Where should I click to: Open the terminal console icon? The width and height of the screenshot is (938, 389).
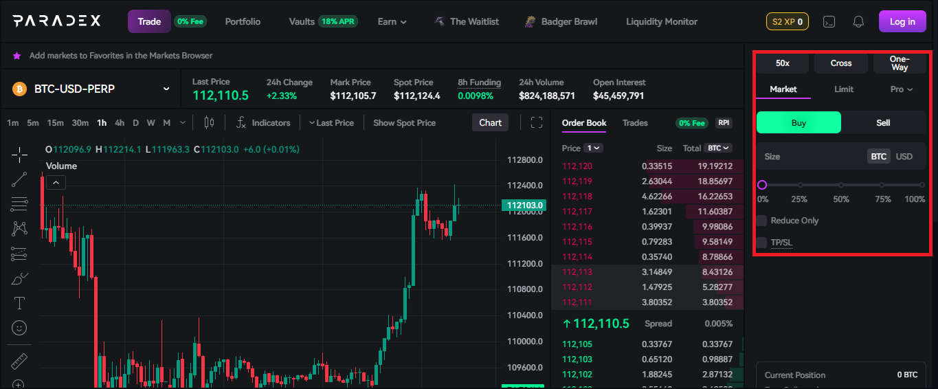pyautogui.click(x=829, y=21)
